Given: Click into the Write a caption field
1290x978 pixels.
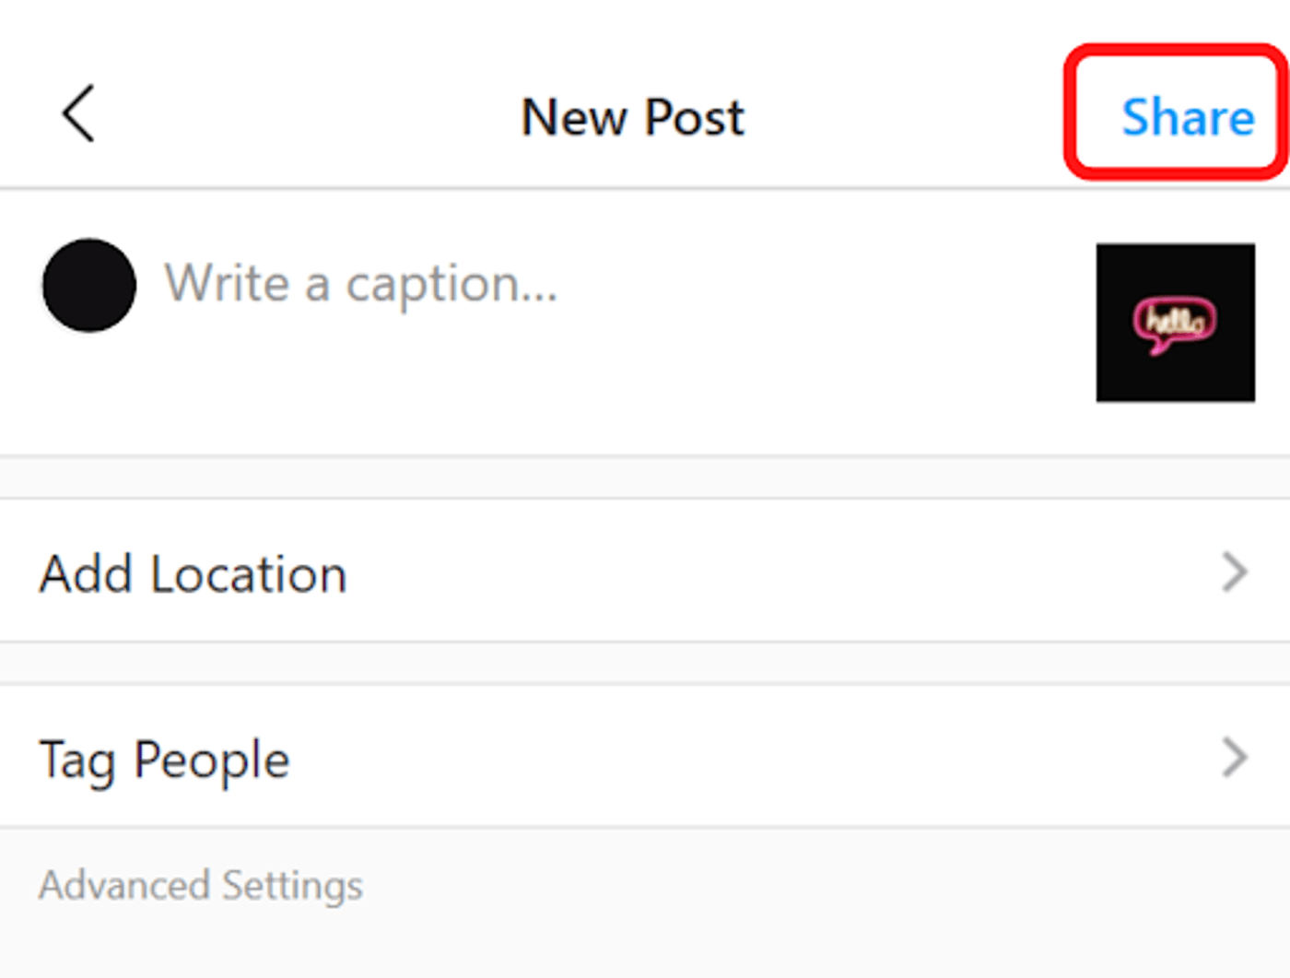Looking at the screenshot, I should point(361,284).
